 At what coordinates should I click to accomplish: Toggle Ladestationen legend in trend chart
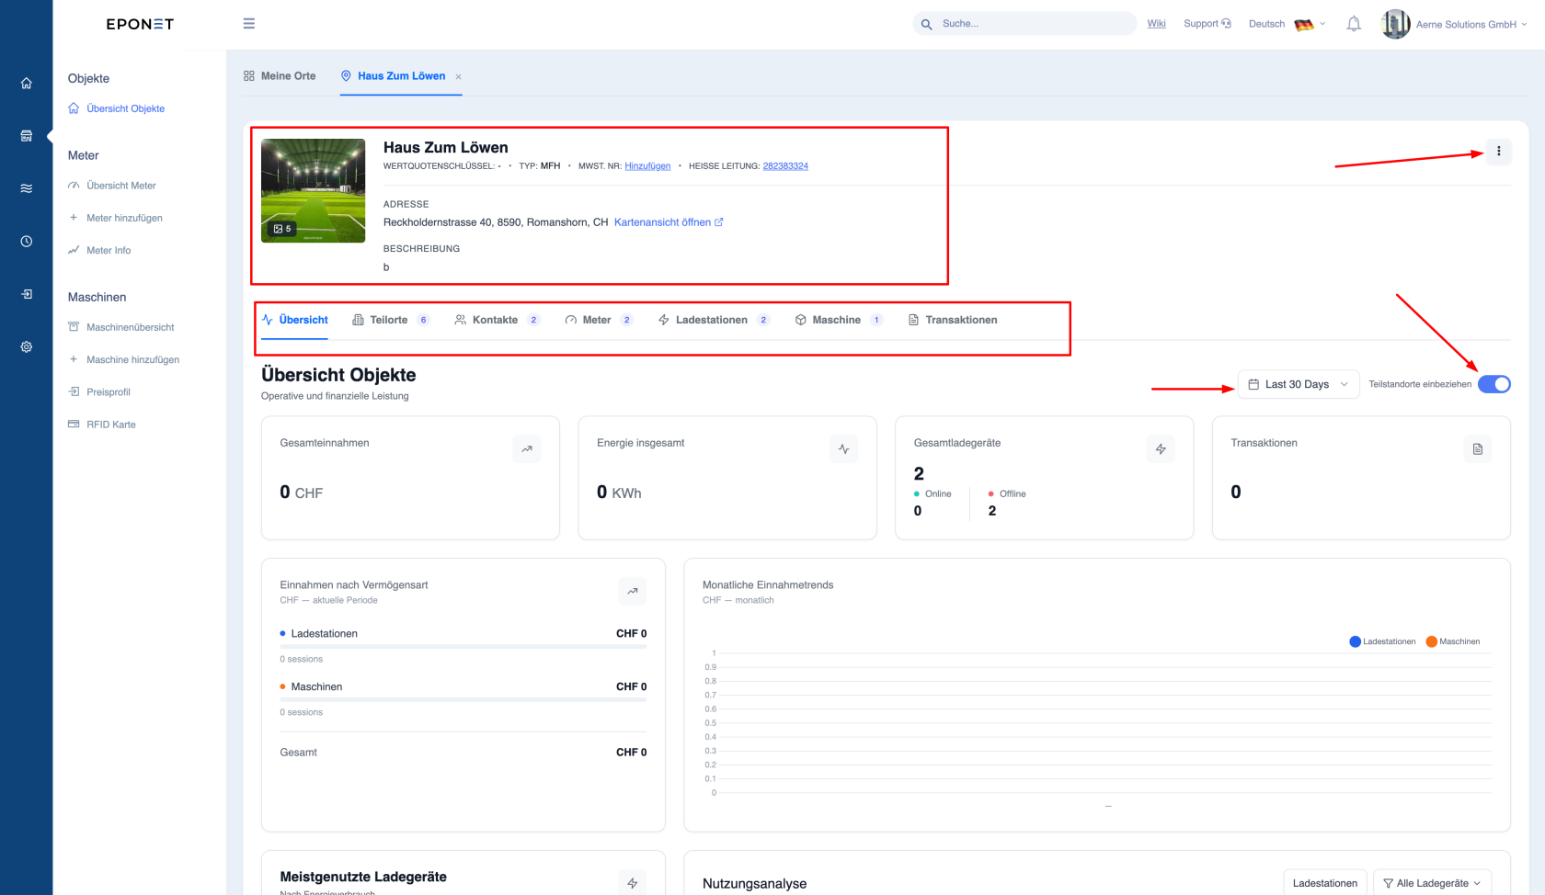pos(1382,641)
